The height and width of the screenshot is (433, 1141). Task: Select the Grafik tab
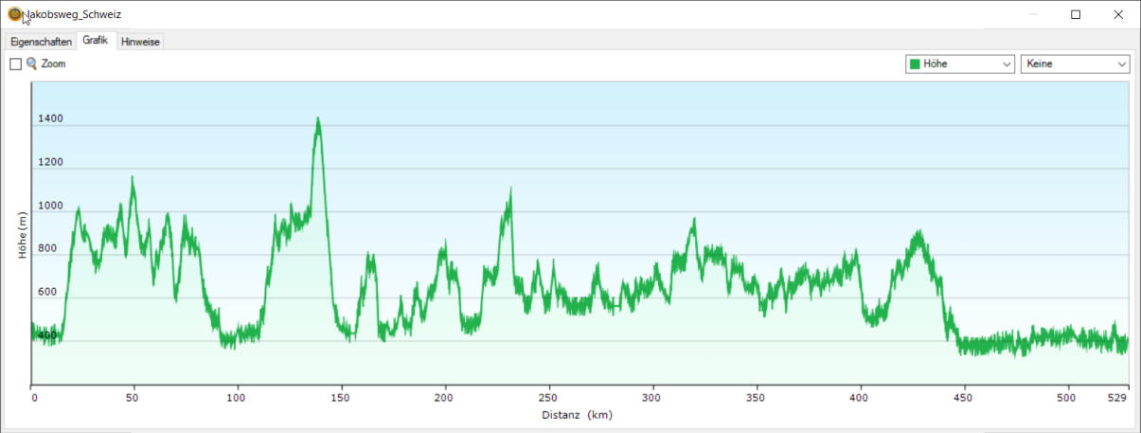click(x=96, y=41)
